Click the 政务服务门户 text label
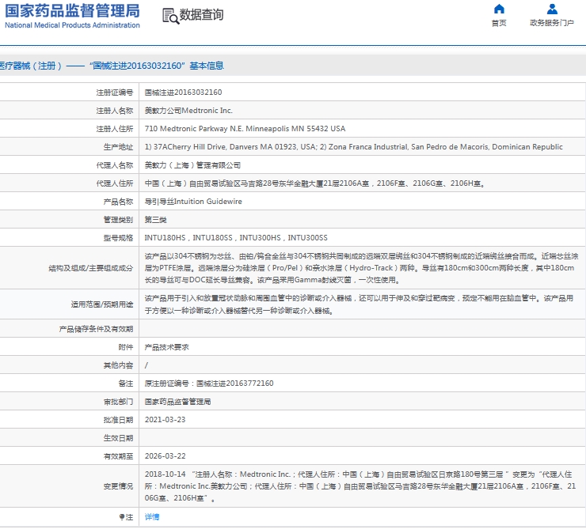The width and height of the screenshot is (586, 529). coord(552,23)
